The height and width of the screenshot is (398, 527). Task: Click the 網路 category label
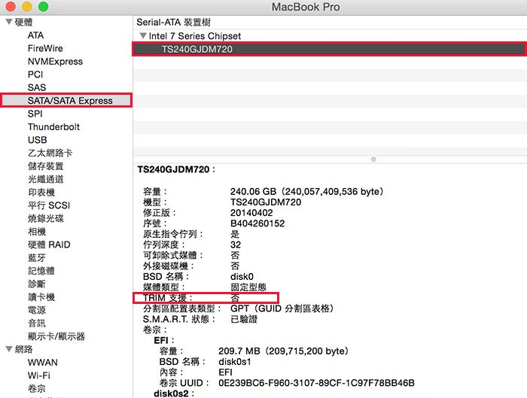point(23,349)
